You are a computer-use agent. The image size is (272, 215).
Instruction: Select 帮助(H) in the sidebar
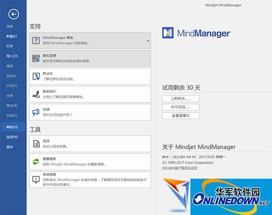12,127
